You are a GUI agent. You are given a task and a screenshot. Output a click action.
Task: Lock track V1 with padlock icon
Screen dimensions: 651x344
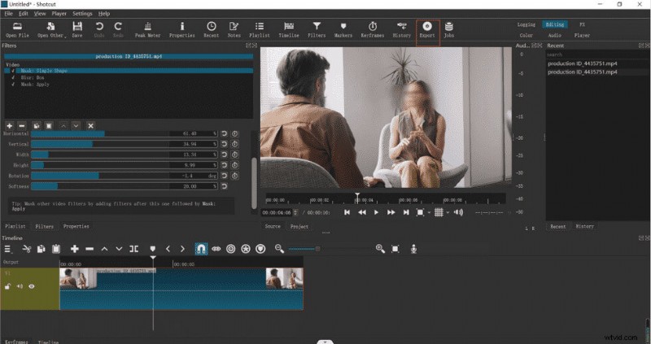click(7, 286)
